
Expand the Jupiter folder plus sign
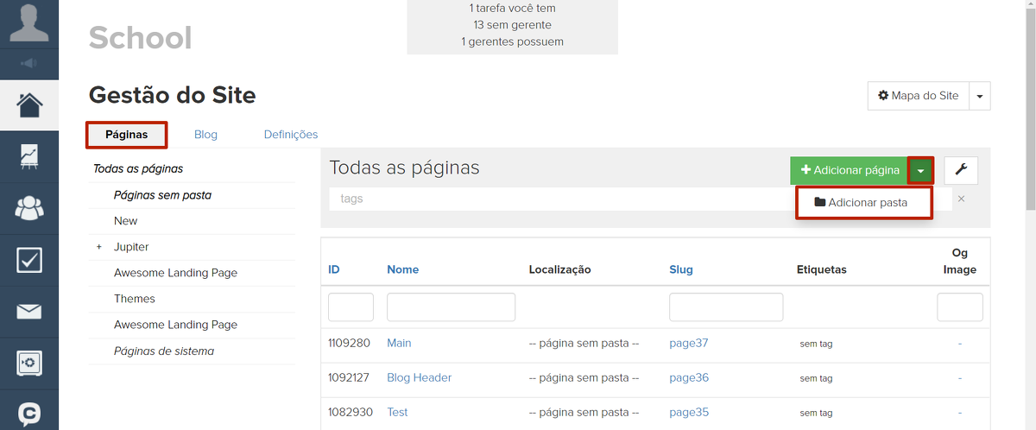[x=99, y=247]
